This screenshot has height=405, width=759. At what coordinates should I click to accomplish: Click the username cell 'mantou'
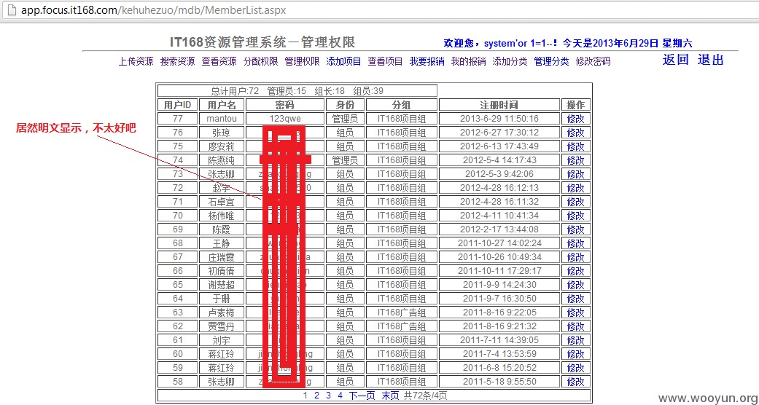point(222,119)
